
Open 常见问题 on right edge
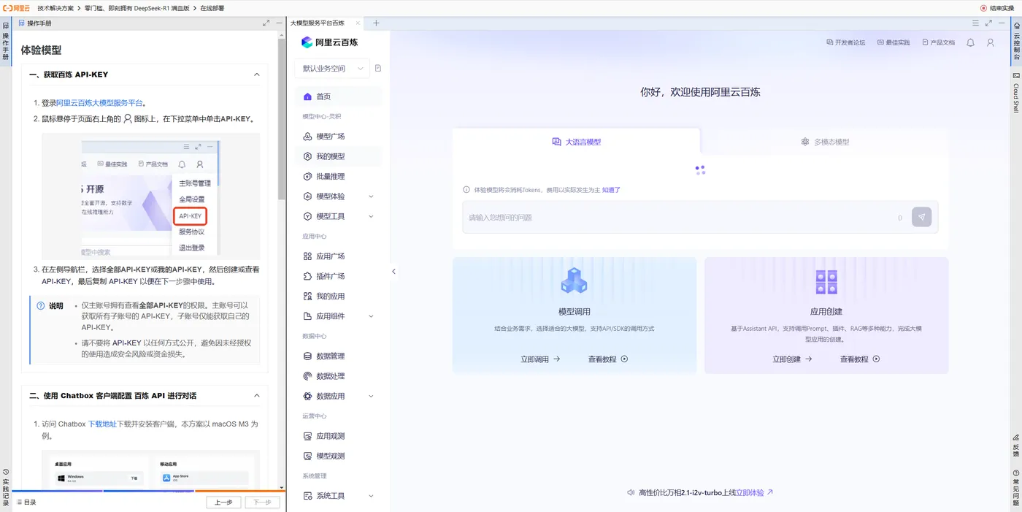pyautogui.click(x=1016, y=488)
